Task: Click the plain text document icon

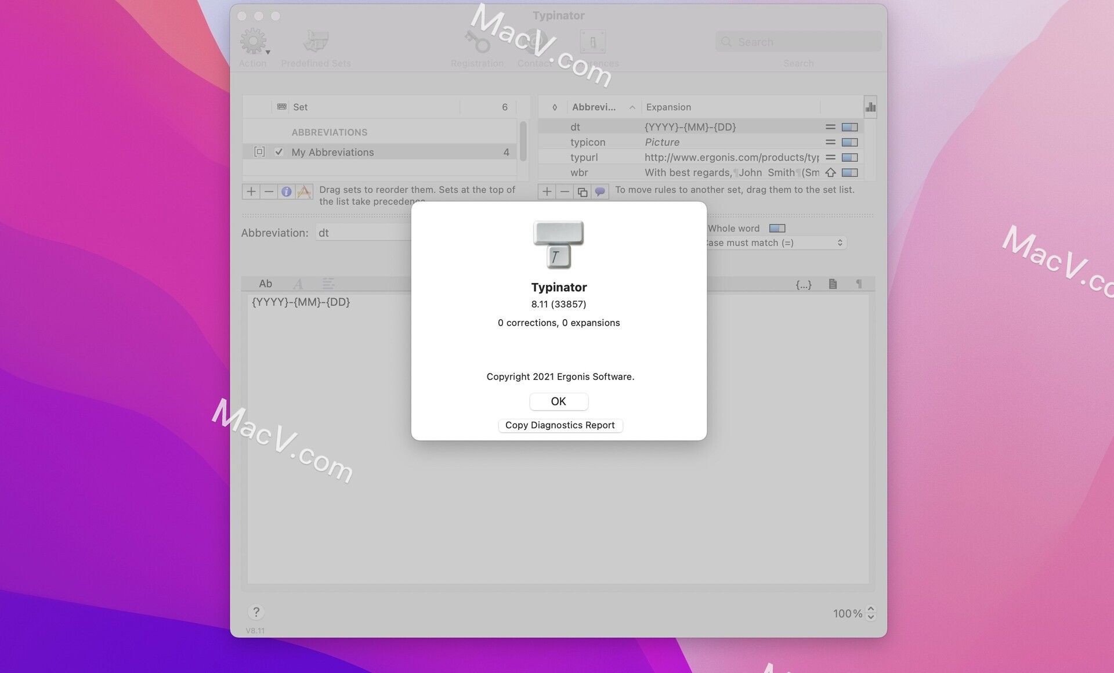Action: [x=833, y=283]
